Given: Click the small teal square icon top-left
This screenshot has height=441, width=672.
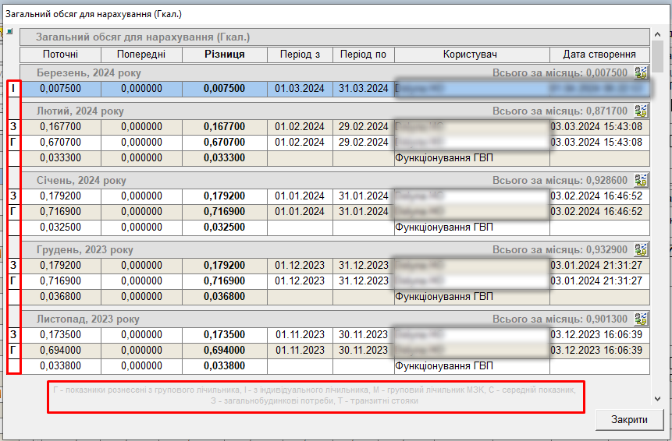Looking at the screenshot, I should click(x=10, y=32).
